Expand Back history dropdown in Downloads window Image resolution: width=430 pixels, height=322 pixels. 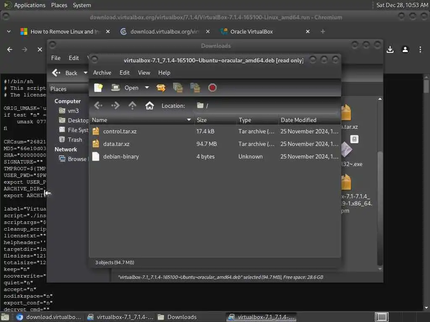(85, 73)
